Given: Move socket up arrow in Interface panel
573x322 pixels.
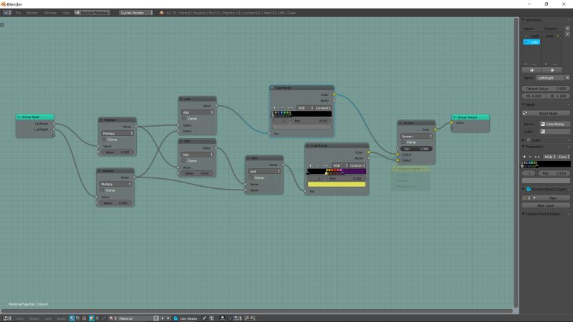Looking at the screenshot, I should coord(567,29).
